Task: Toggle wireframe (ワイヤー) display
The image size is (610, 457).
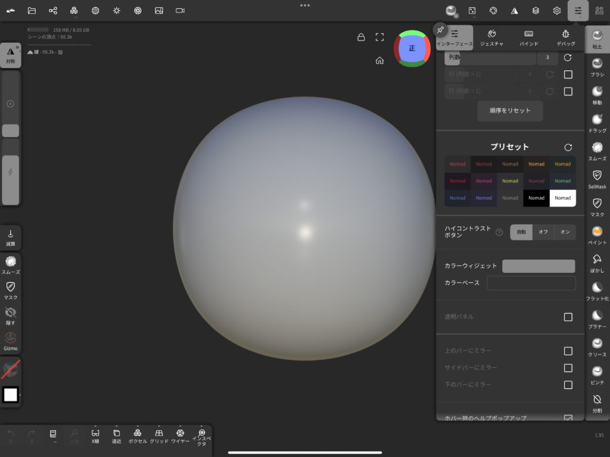Action: click(x=180, y=436)
